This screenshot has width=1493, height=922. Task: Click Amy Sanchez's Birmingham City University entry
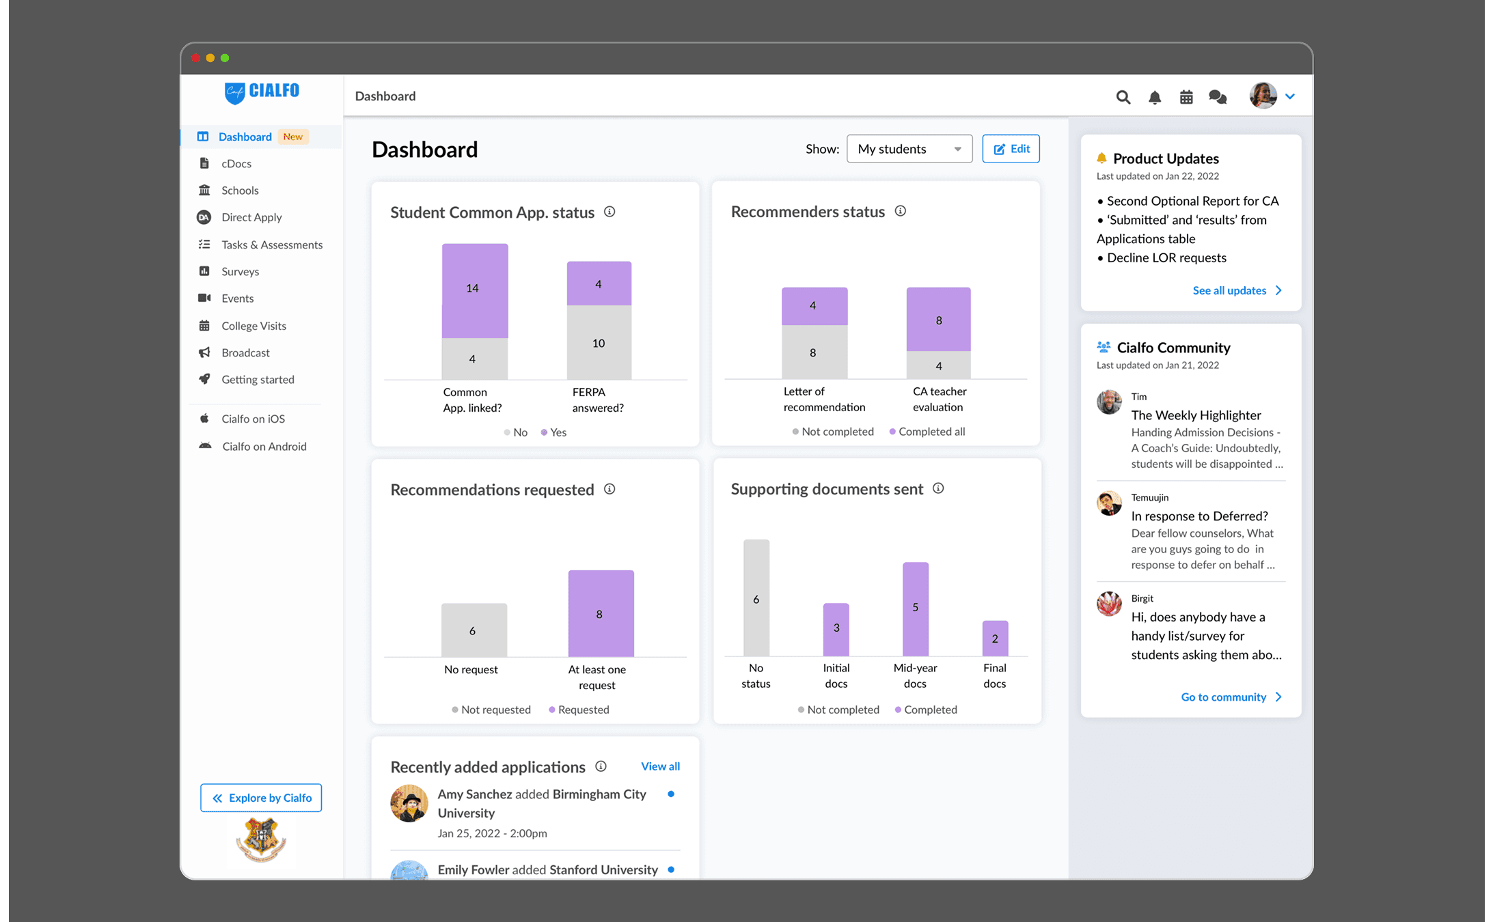[535, 813]
